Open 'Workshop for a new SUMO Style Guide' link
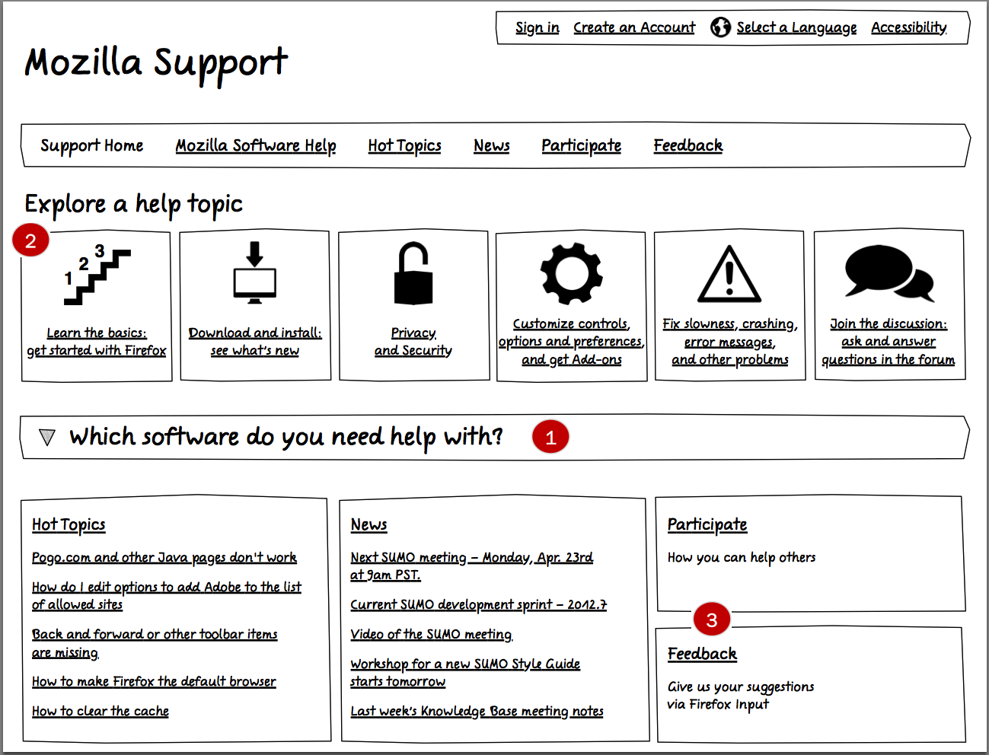The width and height of the screenshot is (989, 755). pyautogui.click(x=465, y=673)
